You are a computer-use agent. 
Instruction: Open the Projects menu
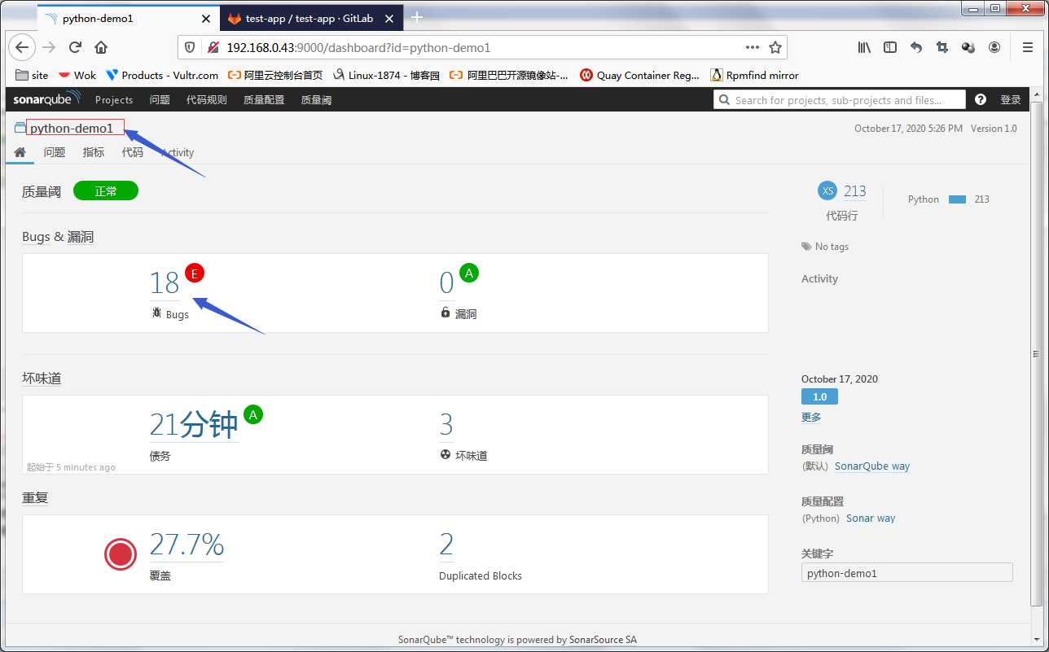(x=114, y=99)
